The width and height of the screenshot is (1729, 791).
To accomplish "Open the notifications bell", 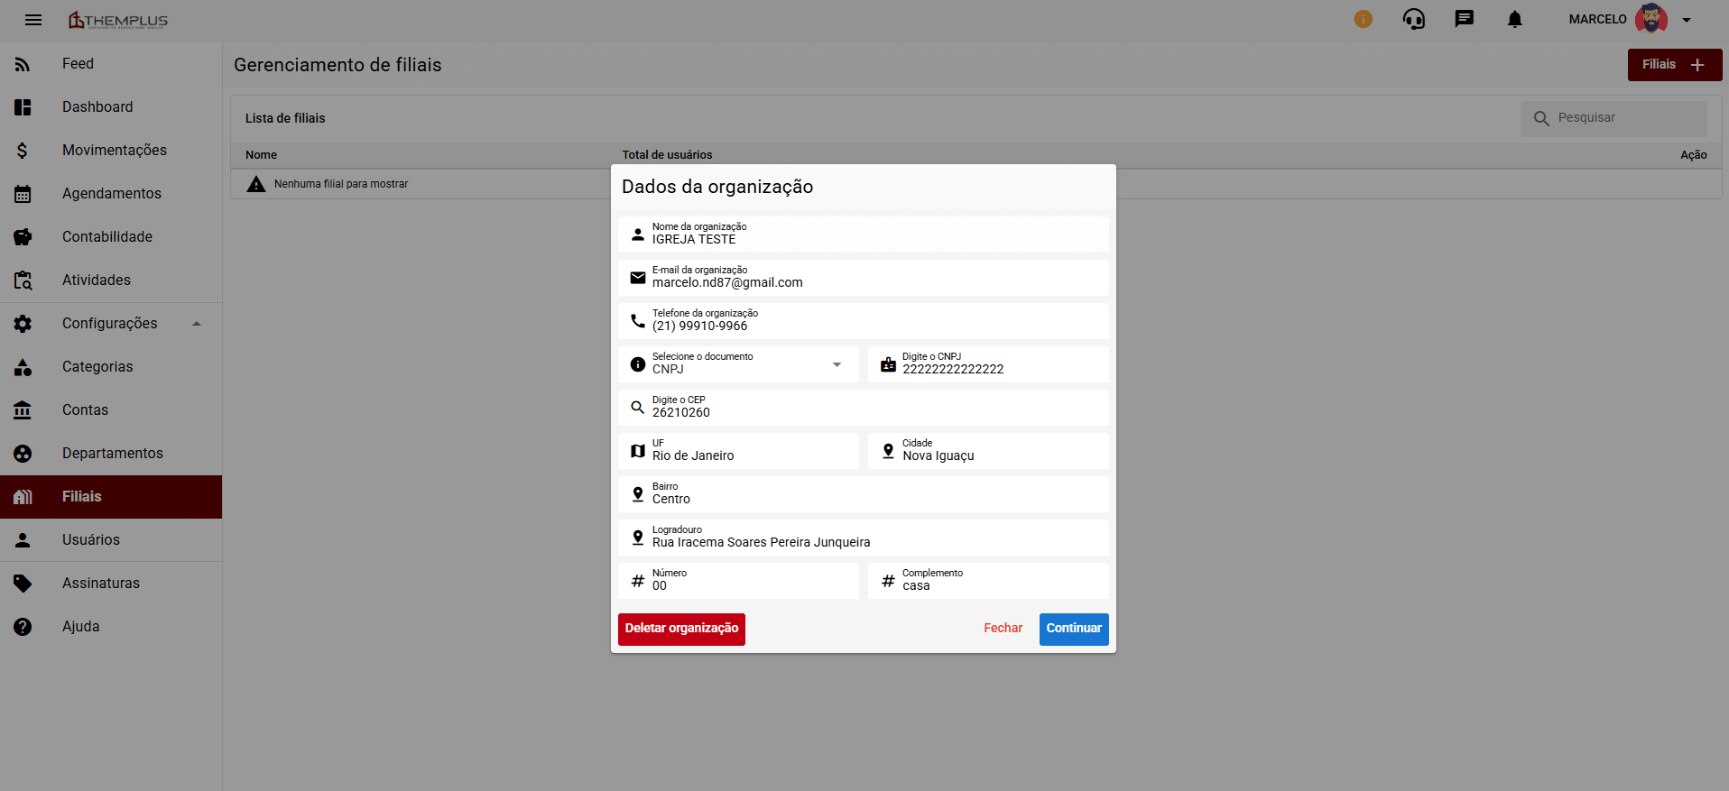I will click(x=1514, y=19).
